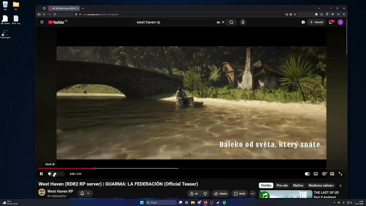Select the Všetko filter chip
This screenshot has height=206, width=366.
click(x=266, y=185)
